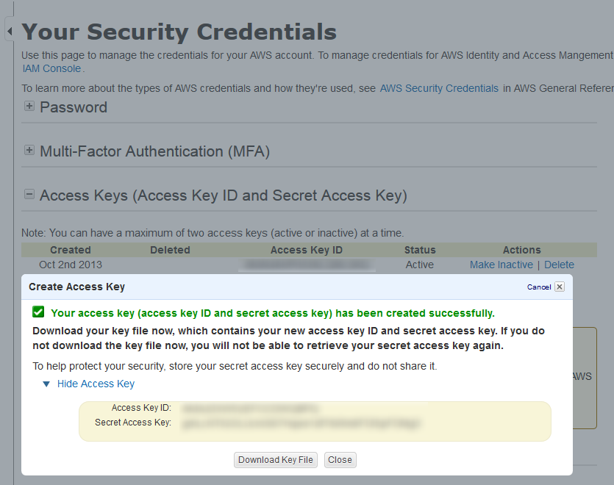The height and width of the screenshot is (485, 614).
Task: Delete the Oct 2nd 2013 access key
Action: click(559, 265)
